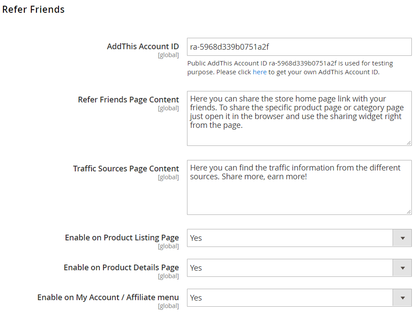Screen dimensions: 418x312
Task: Click the Enable on My Account / Affiliate menu label
Action: coord(108,297)
